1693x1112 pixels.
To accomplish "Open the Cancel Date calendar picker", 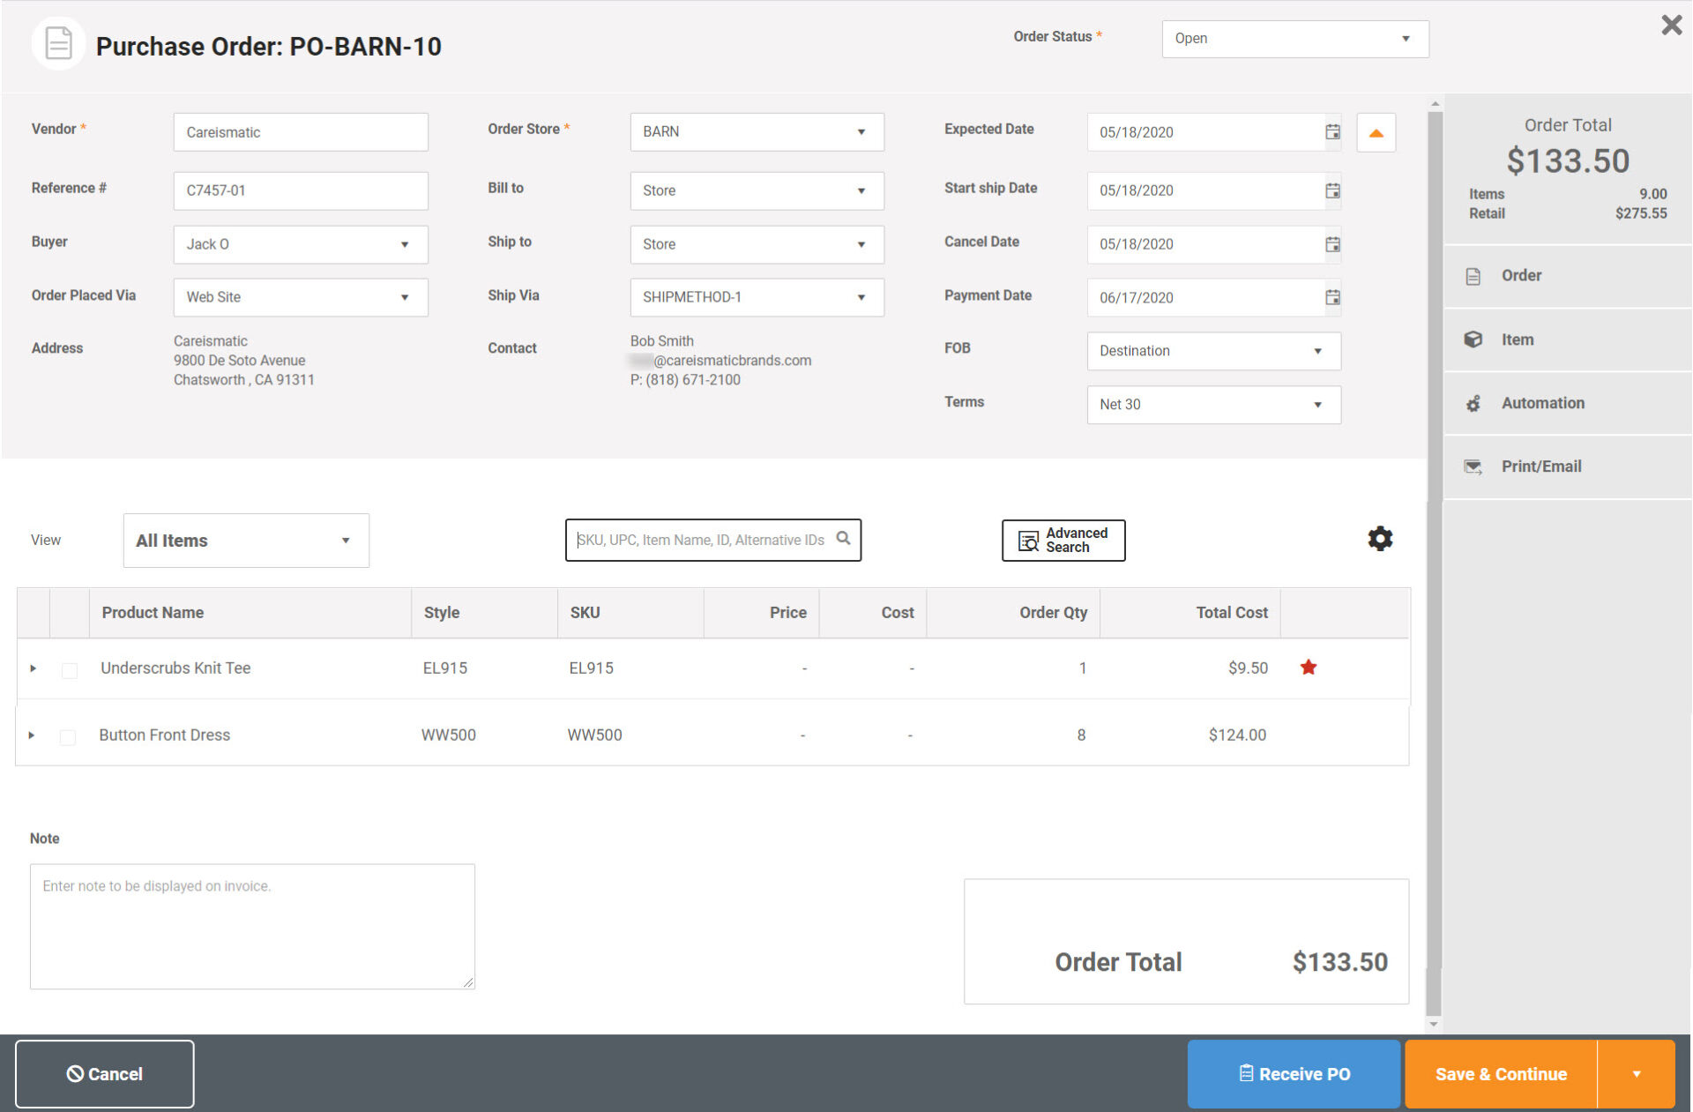I will pos(1332,244).
